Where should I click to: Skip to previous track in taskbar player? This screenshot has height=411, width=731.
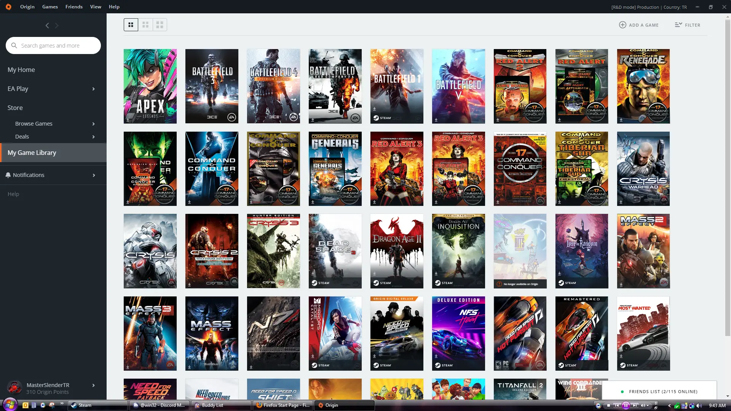pos(617,406)
